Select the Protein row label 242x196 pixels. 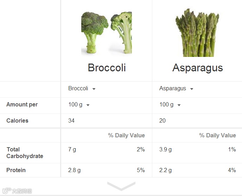coord(16,170)
